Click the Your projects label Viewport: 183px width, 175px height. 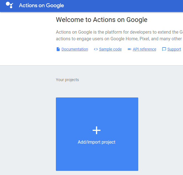coord(67,80)
